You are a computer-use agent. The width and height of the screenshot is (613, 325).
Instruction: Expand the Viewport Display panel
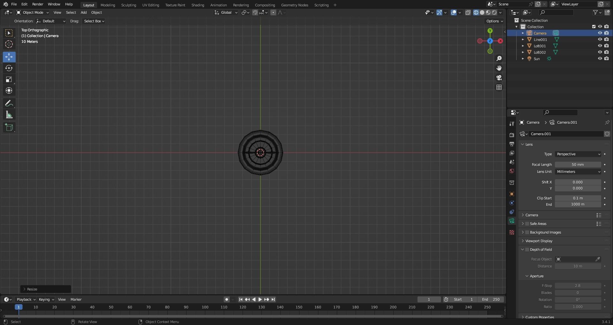click(539, 241)
